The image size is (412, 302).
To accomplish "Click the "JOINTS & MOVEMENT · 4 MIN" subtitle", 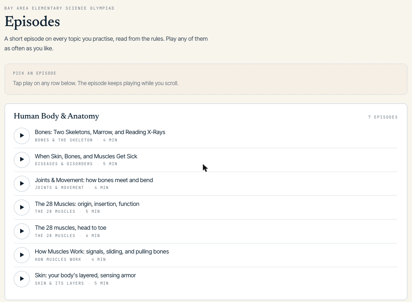I will coord(71,188).
